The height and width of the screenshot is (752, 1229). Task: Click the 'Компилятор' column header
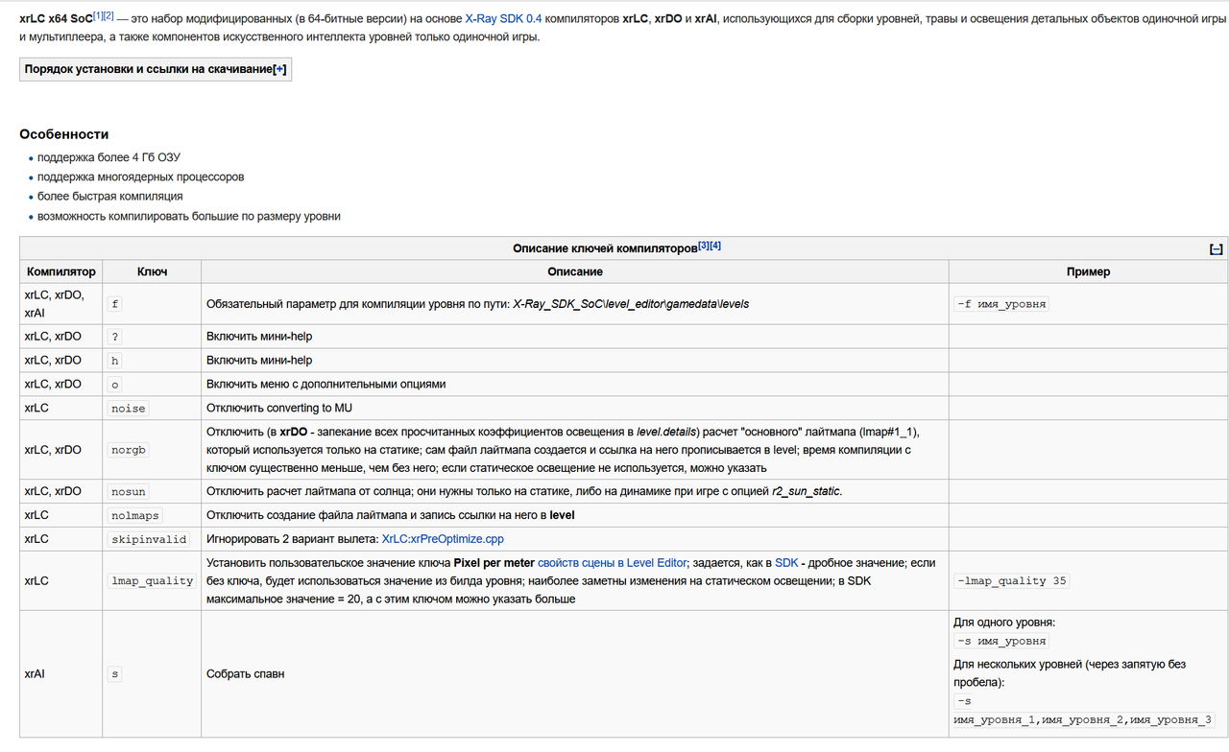(61, 272)
